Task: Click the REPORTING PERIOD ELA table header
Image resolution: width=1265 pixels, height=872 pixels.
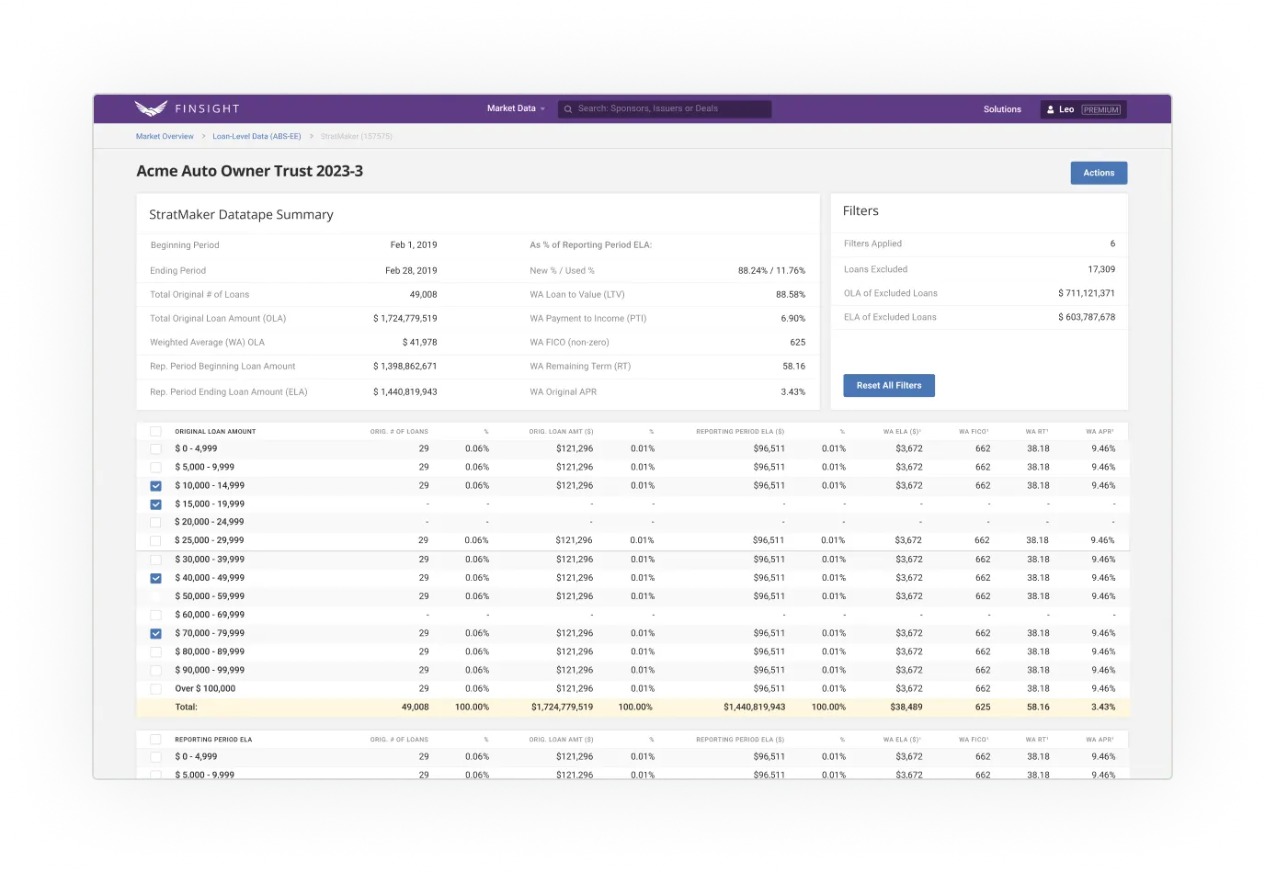Action: click(213, 739)
